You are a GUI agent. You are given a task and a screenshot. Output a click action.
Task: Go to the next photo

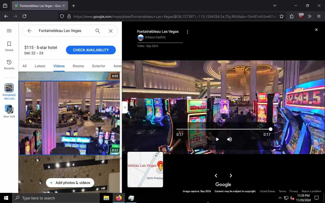231,176
